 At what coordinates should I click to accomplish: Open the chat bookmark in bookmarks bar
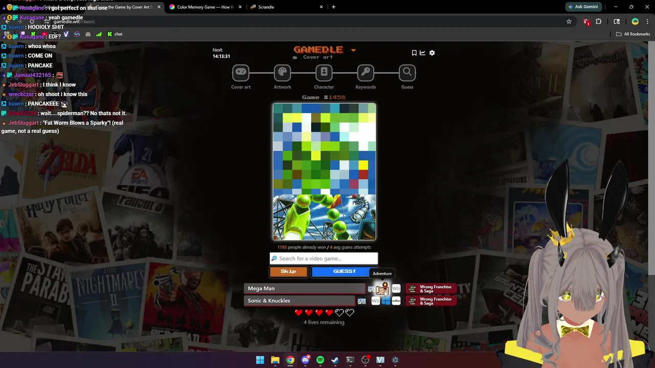point(115,34)
